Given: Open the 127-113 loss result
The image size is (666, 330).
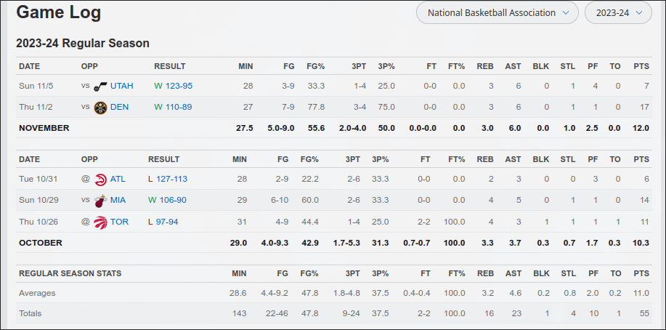Looking at the screenshot, I should tap(171, 179).
